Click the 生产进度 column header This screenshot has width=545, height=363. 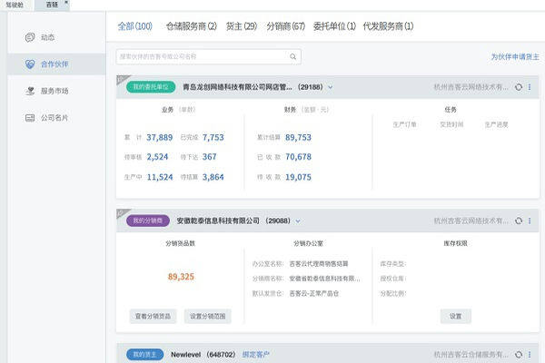pos(496,124)
